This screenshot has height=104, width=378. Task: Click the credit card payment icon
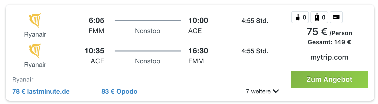336,17
